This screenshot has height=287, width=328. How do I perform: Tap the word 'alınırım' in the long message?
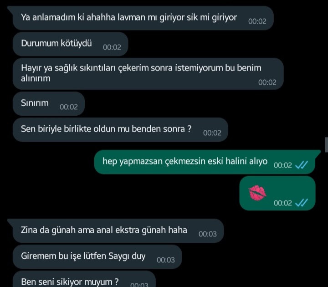tap(36, 78)
